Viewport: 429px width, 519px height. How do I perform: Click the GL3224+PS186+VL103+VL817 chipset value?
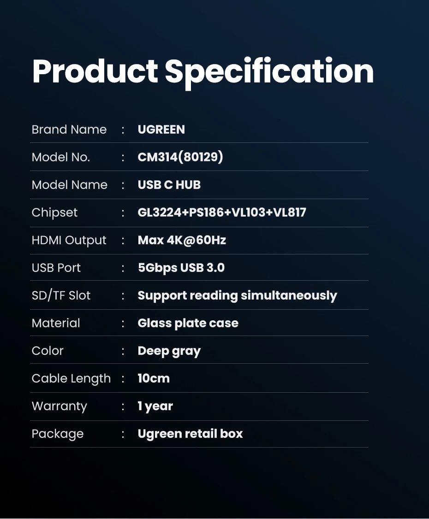pos(222,212)
